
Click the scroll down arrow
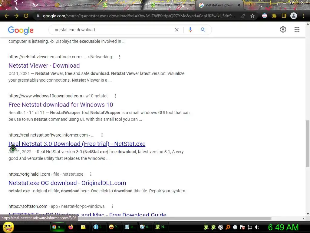pos(308,214)
